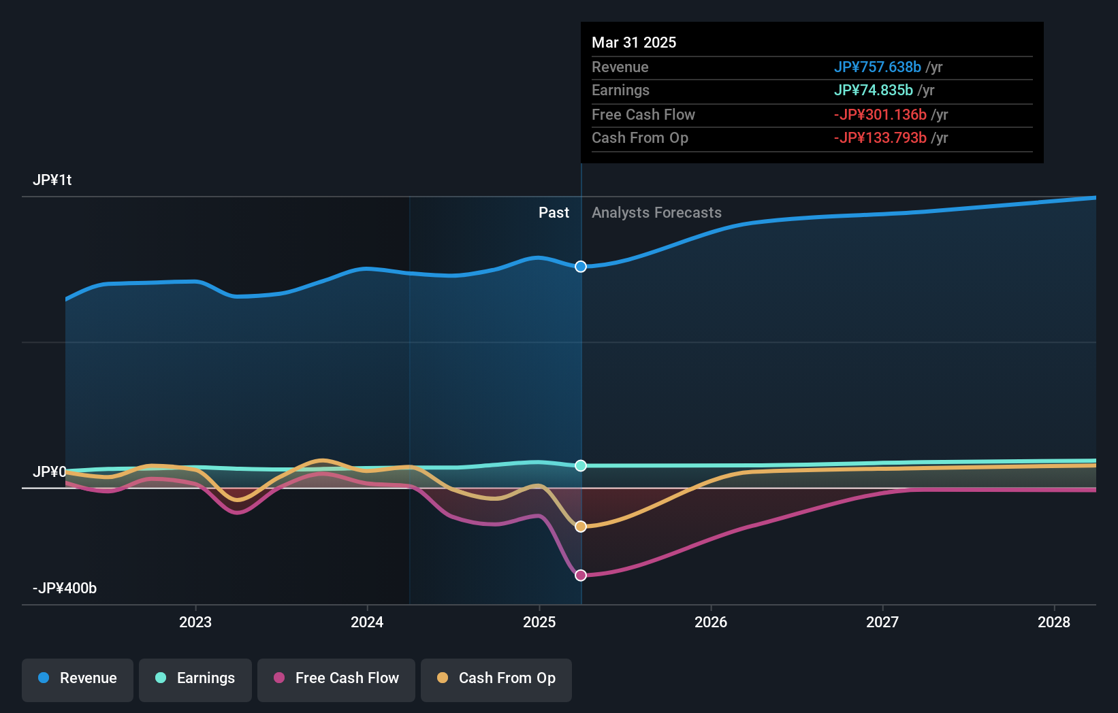Click the Past section label
This screenshot has width=1118, height=713.
click(554, 212)
